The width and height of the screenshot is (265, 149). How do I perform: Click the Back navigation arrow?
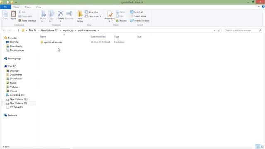click(x=4, y=31)
